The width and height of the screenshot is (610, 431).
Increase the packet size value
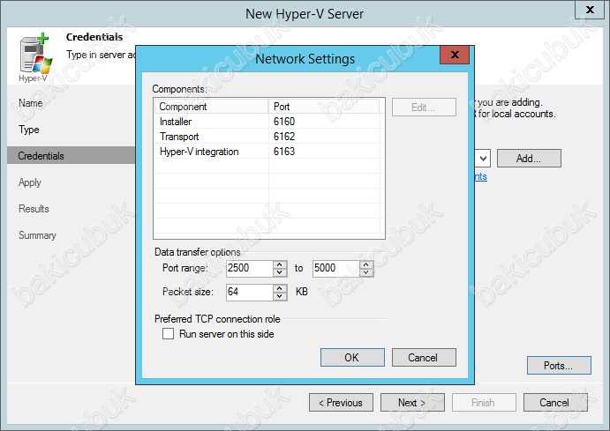coord(279,288)
